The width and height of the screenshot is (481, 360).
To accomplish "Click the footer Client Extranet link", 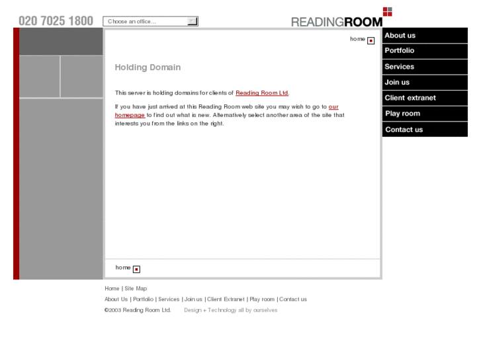I will click(226, 299).
